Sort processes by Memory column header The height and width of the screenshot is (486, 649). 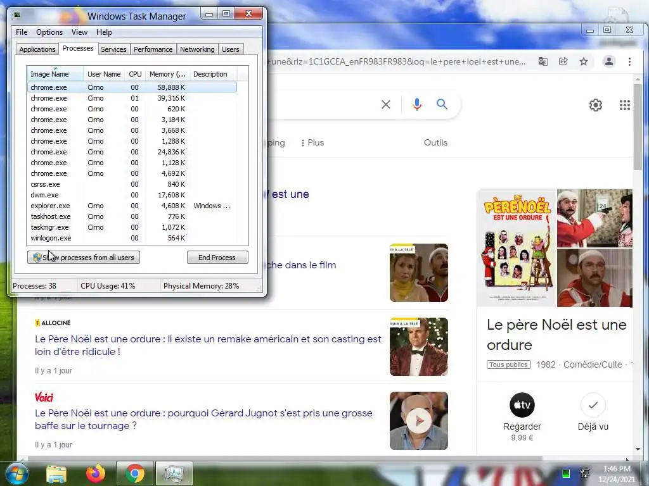click(167, 74)
